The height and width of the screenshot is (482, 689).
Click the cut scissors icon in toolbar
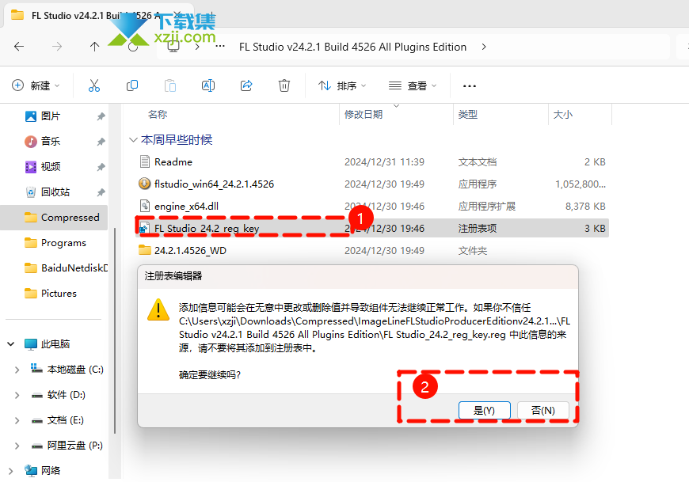tap(94, 85)
